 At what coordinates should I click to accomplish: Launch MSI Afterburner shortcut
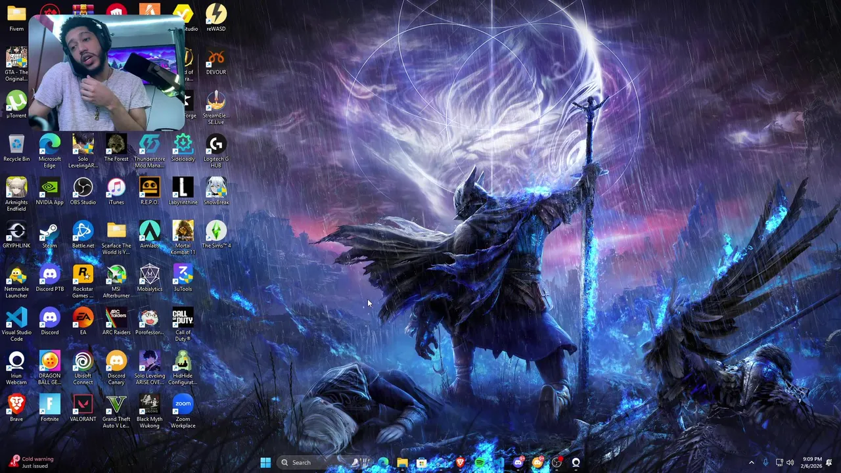click(116, 281)
